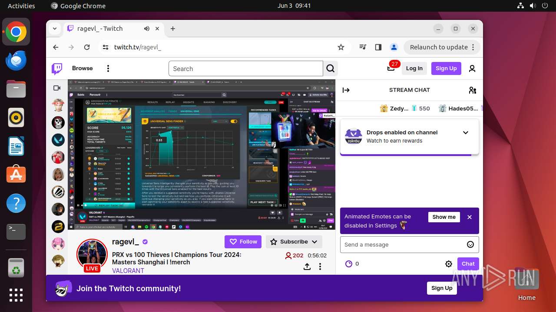Image resolution: width=556 pixels, height=312 pixels.
Task: Click the ragevl_ channel name
Action: 126,242
